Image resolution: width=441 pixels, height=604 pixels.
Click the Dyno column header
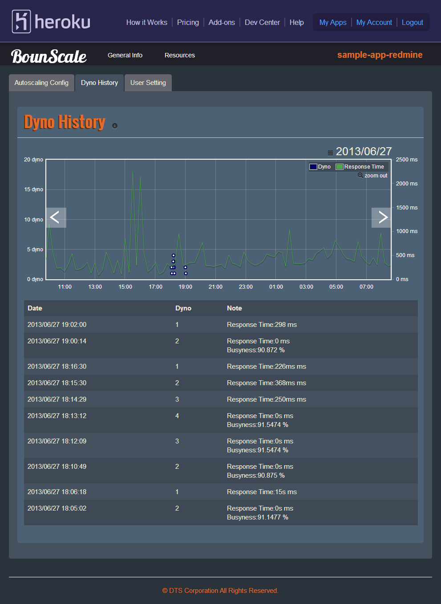pyautogui.click(x=183, y=308)
